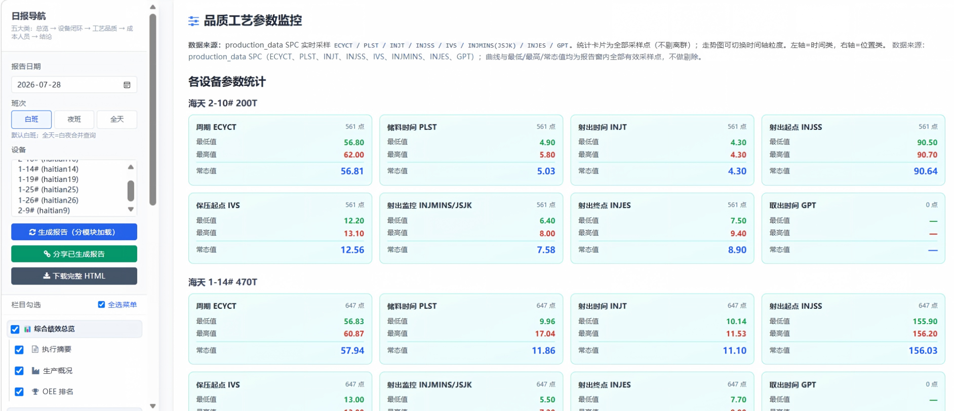Toggle the 生产概况 checkbox
The image size is (954, 411).
(19, 371)
